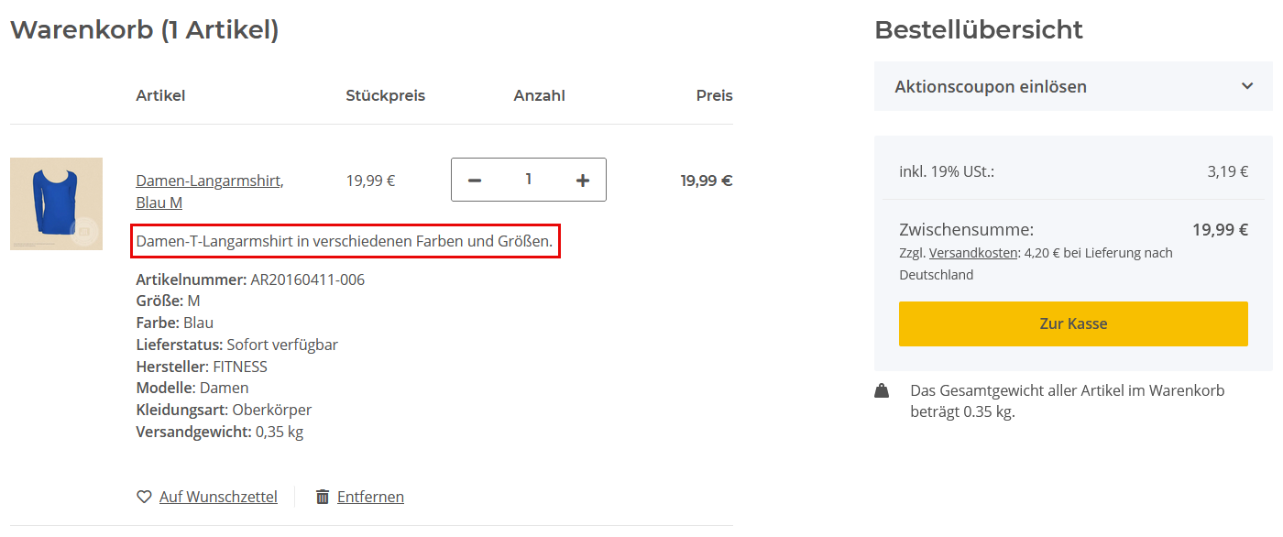Click the Stückpreis column header
This screenshot has height=537, width=1283.
coord(386,95)
